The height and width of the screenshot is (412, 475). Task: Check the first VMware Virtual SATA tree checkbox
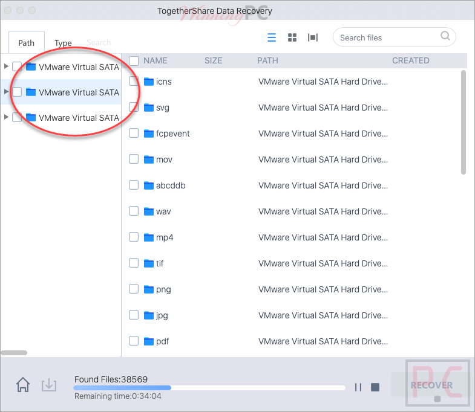pos(17,66)
